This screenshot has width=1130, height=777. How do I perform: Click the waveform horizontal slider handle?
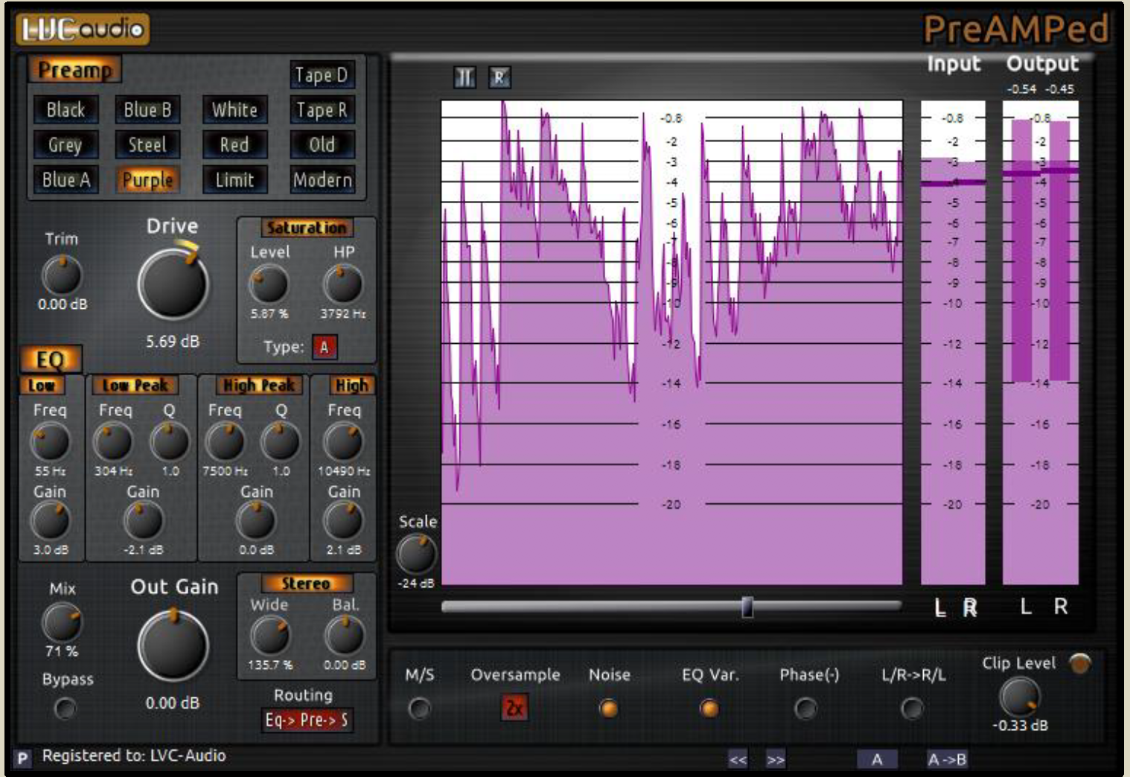click(747, 607)
